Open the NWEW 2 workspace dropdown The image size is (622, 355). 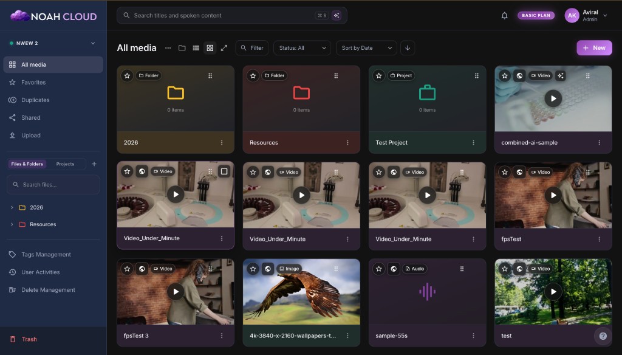[53, 43]
